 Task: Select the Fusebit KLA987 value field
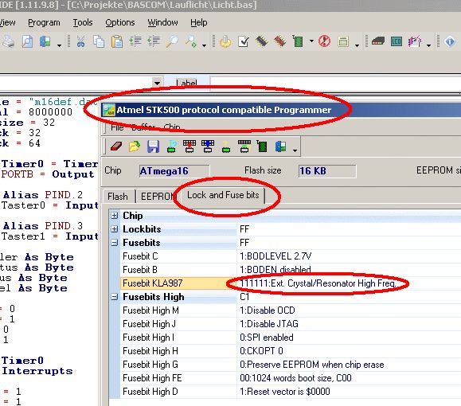pos(349,283)
